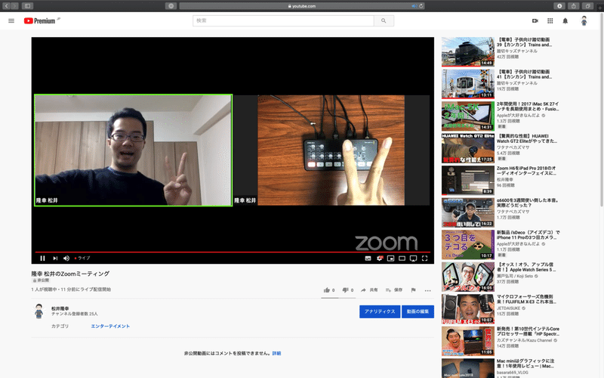This screenshot has height=378, width=604.
Task: Open Safari privacy shield icon left of address bar
Action: tap(171, 6)
